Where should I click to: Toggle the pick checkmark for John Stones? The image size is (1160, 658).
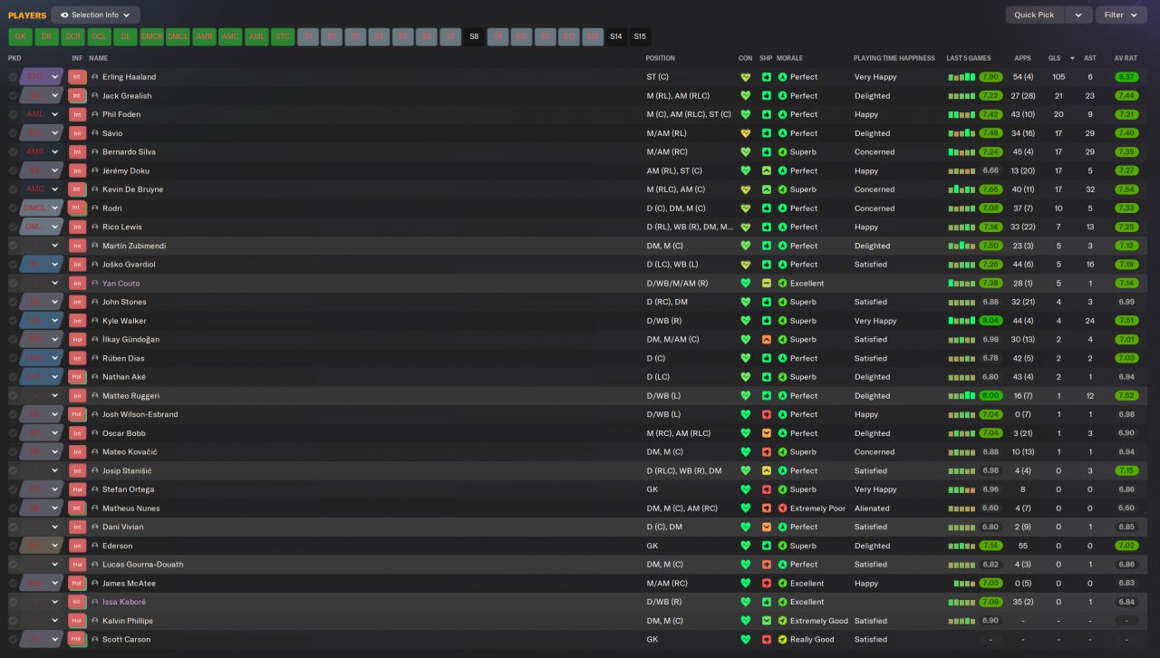click(13, 302)
